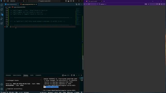Screen dimensions: 166x93
Task: Change the UTF-8 encoding in status bar
Action: click(x=56, y=92)
